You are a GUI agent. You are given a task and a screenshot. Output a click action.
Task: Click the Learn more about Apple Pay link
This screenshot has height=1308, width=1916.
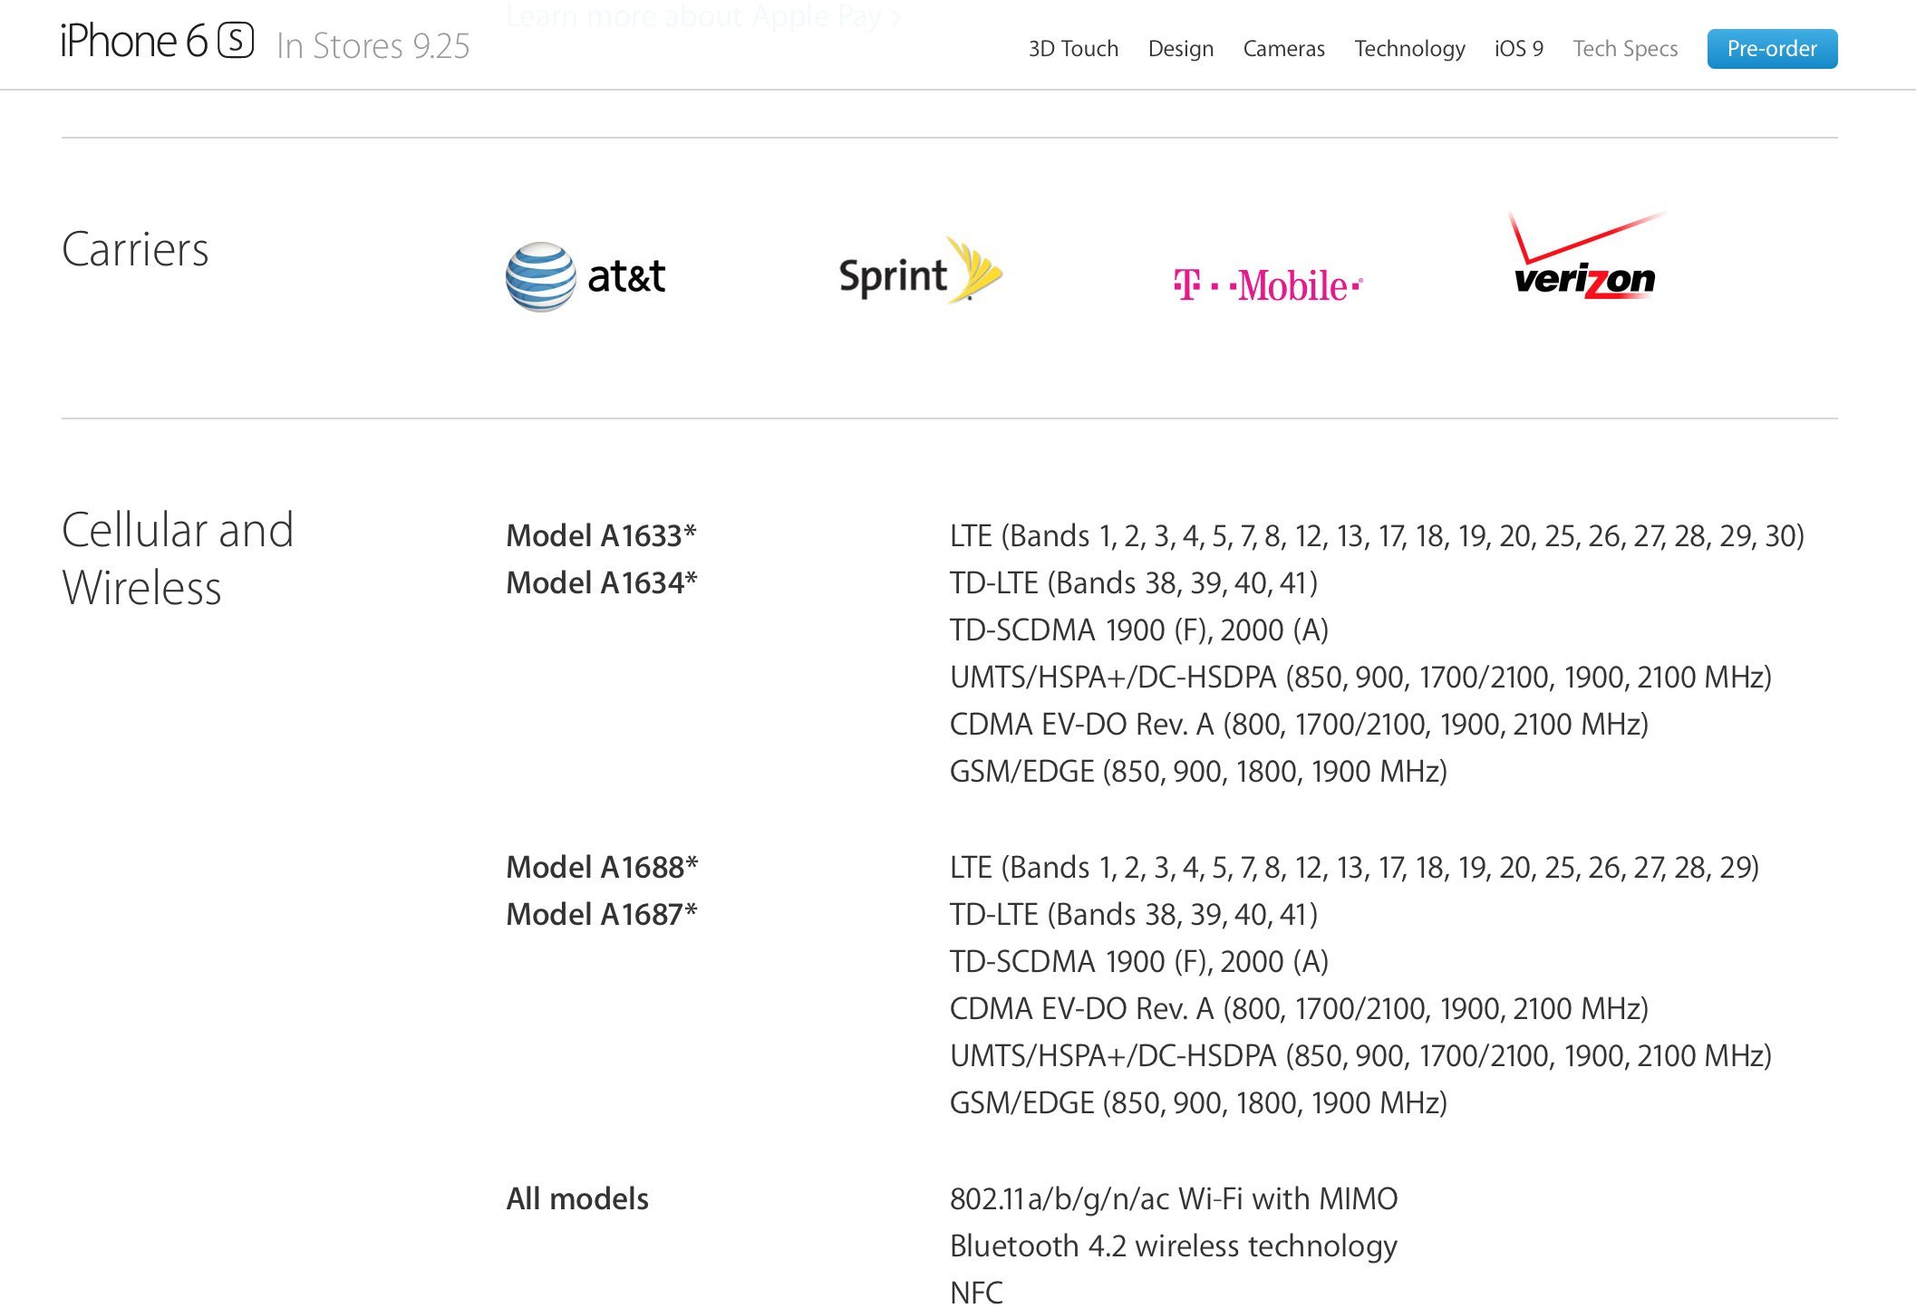703,15
